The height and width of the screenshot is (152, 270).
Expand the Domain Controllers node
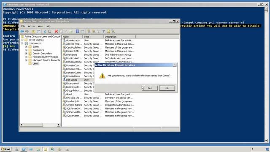point(26,54)
